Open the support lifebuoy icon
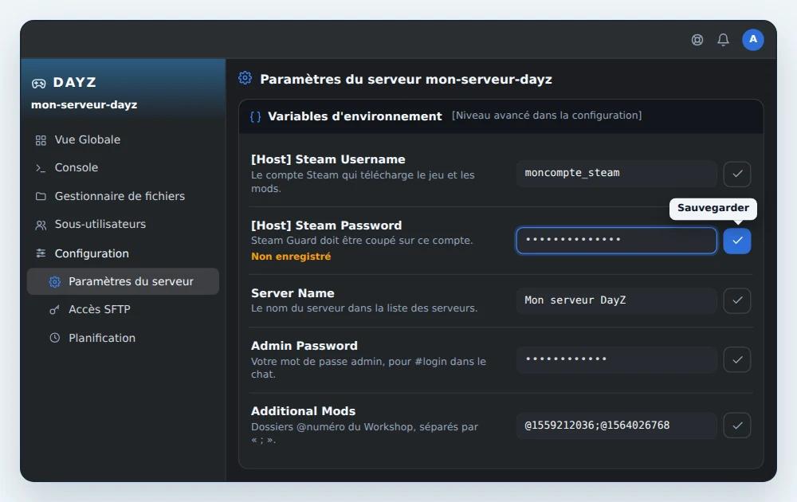Image resolution: width=797 pixels, height=502 pixels. (697, 40)
